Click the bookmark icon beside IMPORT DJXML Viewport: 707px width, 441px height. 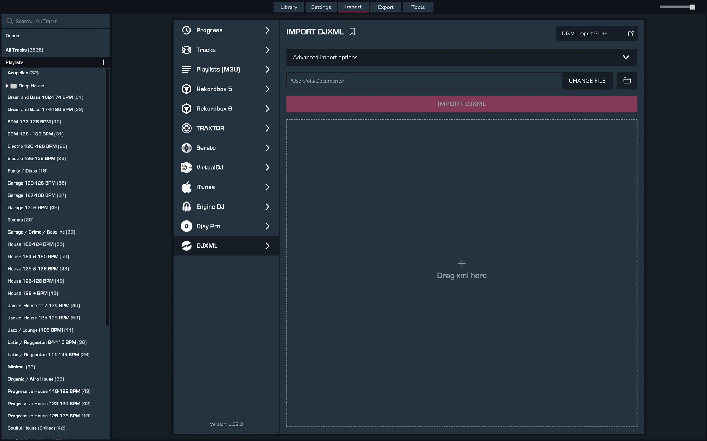tap(352, 32)
